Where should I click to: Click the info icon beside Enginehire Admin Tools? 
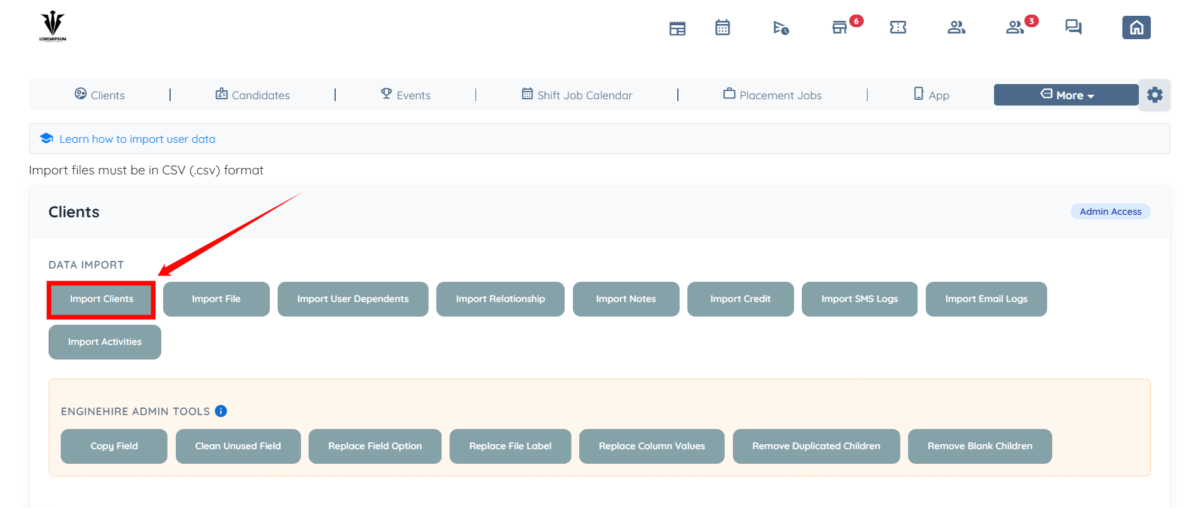[x=221, y=411]
